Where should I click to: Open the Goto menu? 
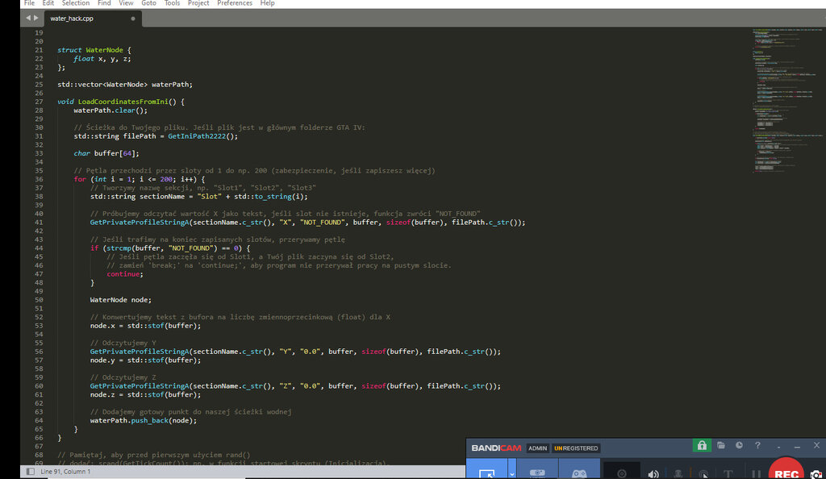(x=148, y=3)
